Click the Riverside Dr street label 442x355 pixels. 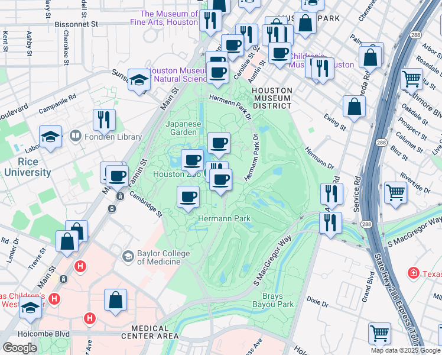point(415,183)
